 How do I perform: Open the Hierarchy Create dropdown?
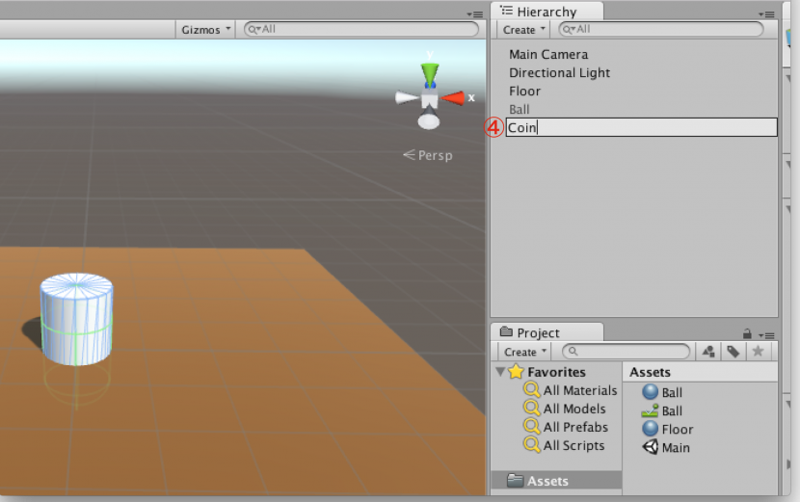[x=524, y=30]
